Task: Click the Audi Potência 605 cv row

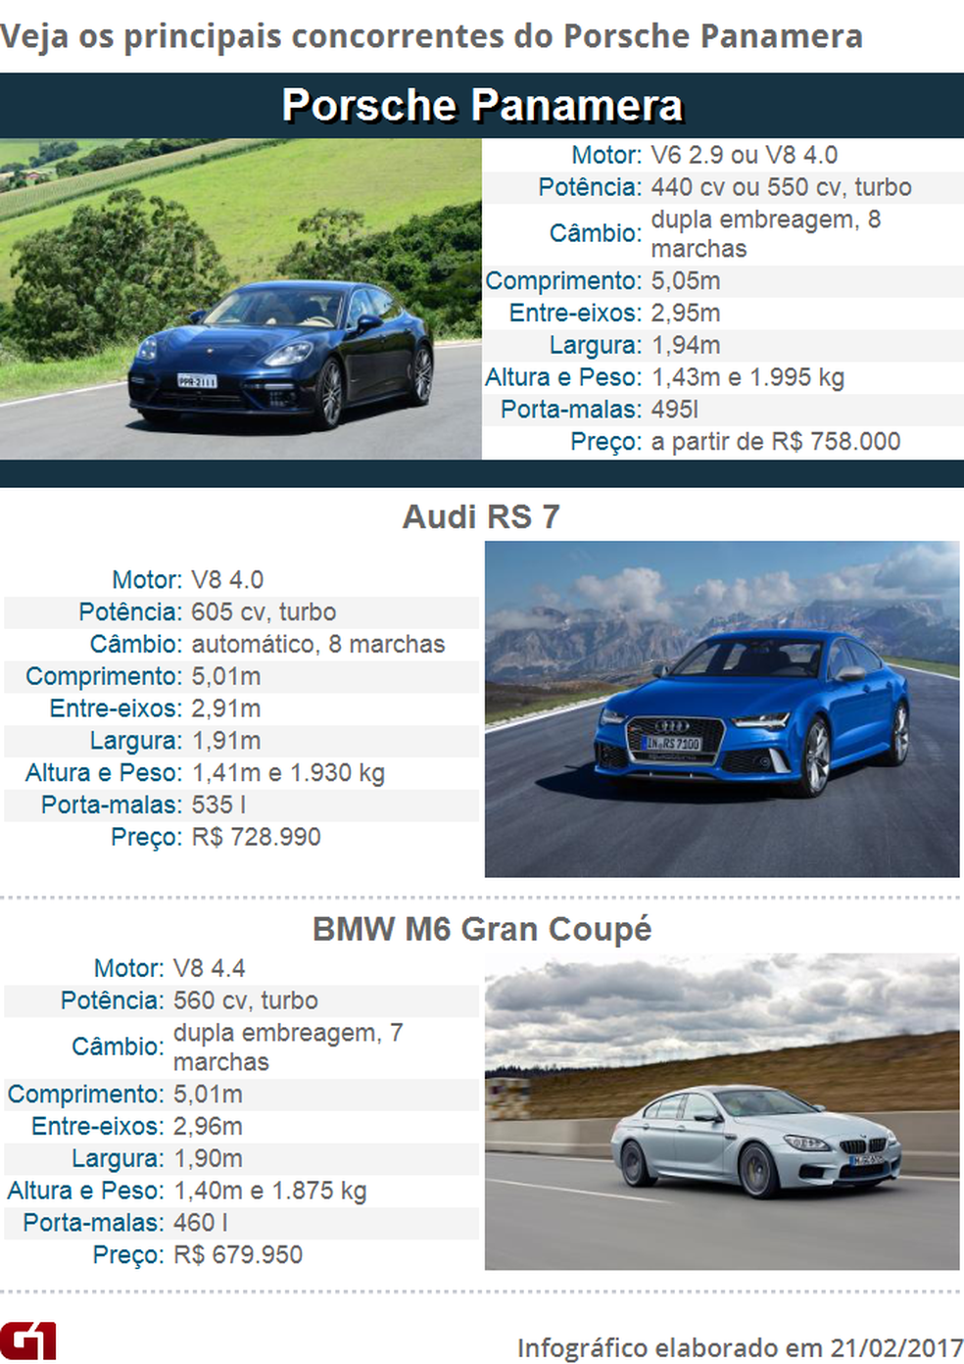Action: 241,611
